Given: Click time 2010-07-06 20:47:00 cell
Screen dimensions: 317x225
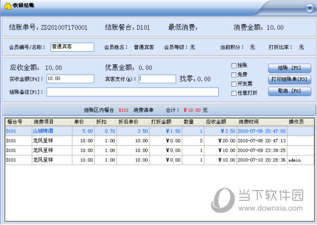Looking at the screenshot, I should (x=262, y=131).
